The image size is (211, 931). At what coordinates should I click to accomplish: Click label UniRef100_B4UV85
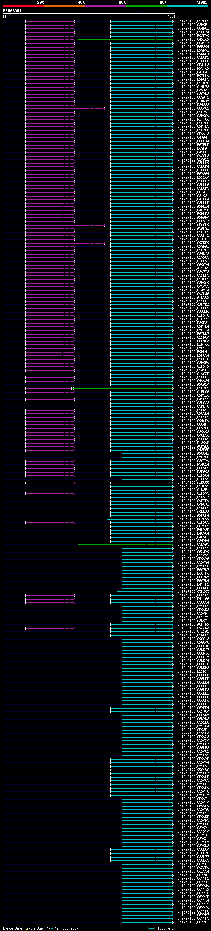coord(193,530)
